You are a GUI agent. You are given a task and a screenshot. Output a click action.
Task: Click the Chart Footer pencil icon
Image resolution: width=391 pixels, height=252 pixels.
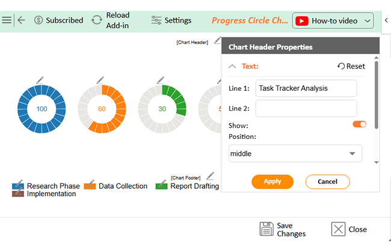210,176
